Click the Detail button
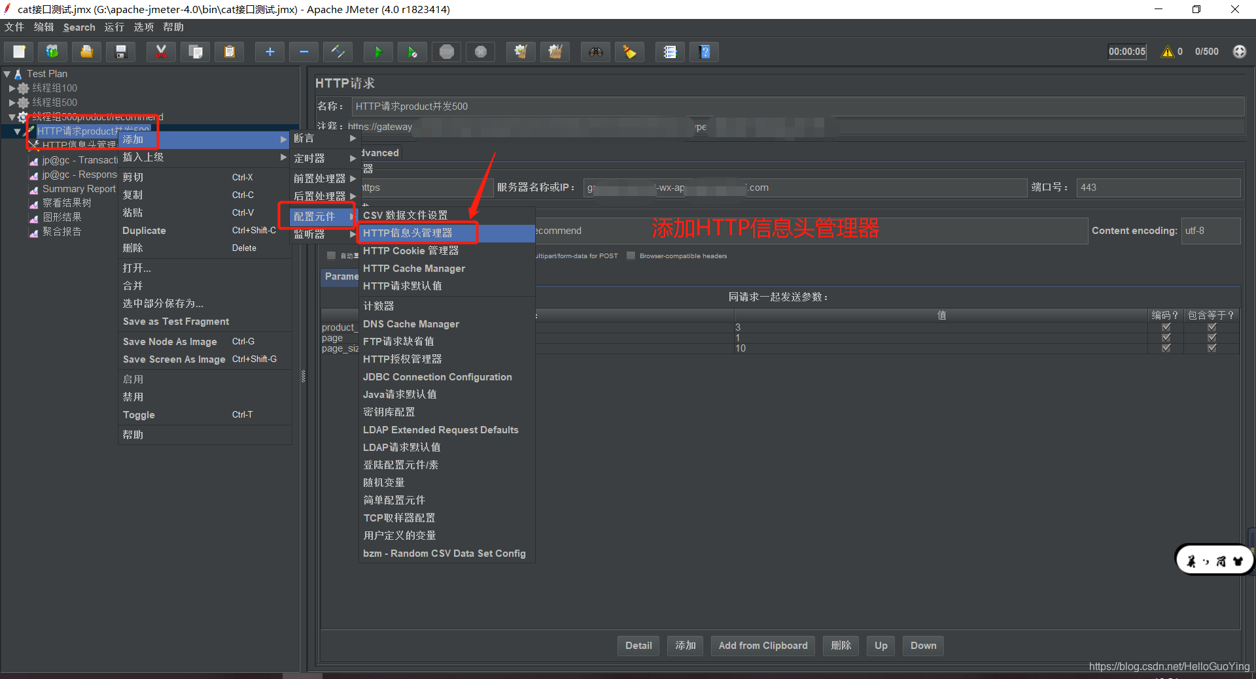 pyautogui.click(x=638, y=646)
